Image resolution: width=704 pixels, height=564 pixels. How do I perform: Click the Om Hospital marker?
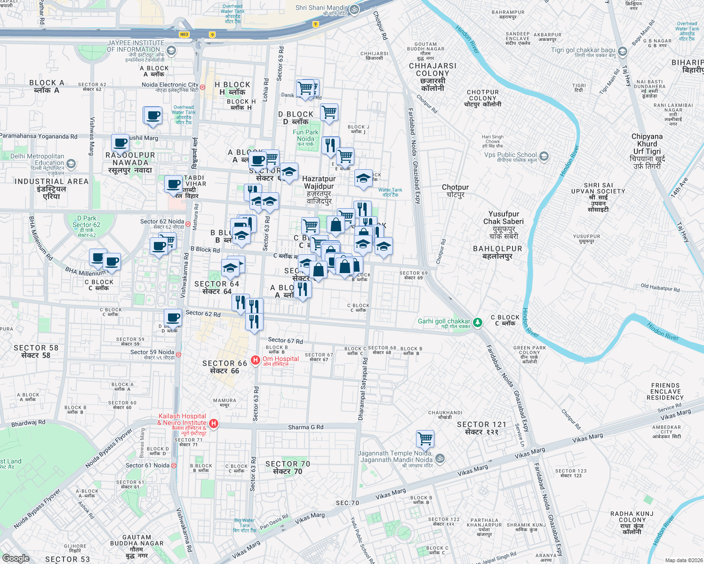256,359
